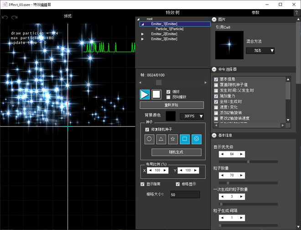This screenshot has height=230, width=301.
Task: Enable the 反向播放 reverse playback checkbox
Action: click(x=169, y=97)
